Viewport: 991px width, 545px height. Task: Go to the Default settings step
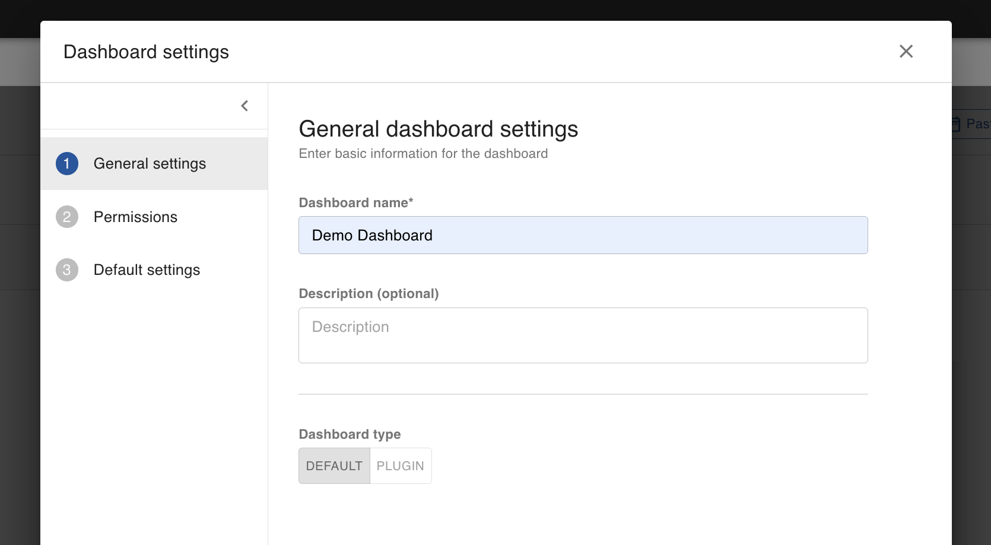[147, 270]
